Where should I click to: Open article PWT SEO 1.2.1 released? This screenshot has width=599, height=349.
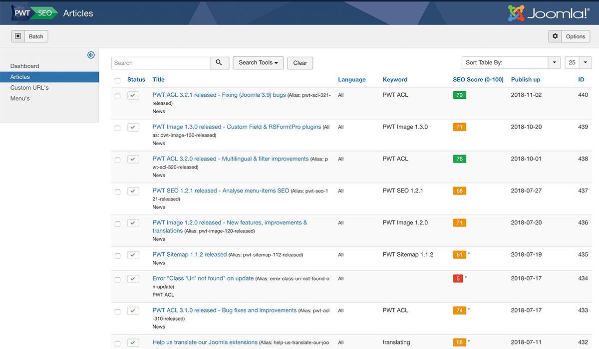point(221,190)
